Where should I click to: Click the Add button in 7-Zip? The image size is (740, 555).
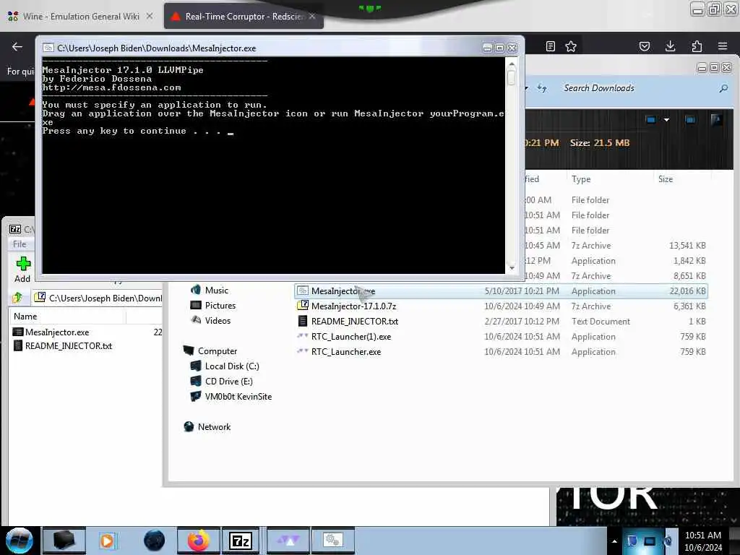click(x=22, y=270)
